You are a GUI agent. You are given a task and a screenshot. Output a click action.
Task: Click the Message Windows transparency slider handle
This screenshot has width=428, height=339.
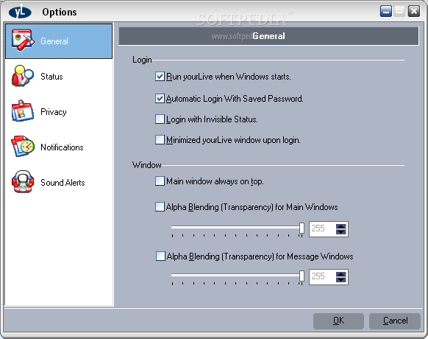click(x=302, y=276)
